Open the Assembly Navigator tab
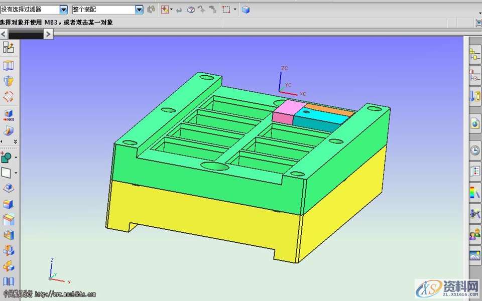This screenshot has height=301, width=482. coord(474,55)
